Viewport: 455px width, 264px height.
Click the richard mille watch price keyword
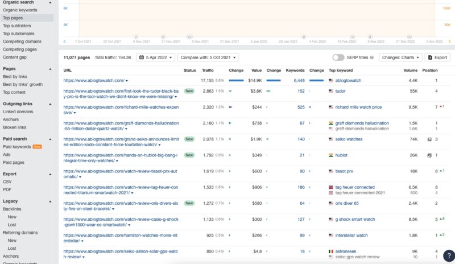click(x=358, y=107)
